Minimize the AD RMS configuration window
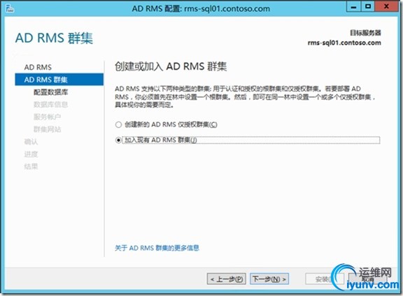Screen dimensions: 403x296 point(353,7)
